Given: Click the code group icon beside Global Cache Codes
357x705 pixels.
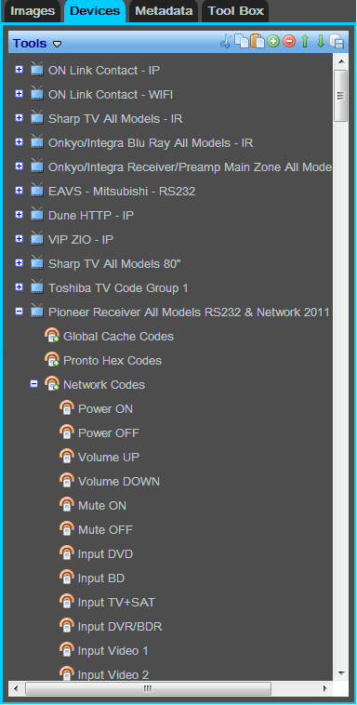Looking at the screenshot, I should tap(52, 336).
